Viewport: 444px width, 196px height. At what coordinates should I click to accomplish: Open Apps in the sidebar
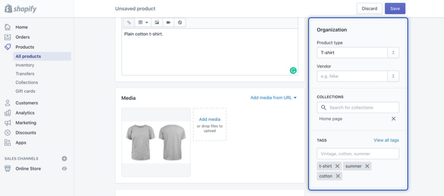pyautogui.click(x=21, y=143)
